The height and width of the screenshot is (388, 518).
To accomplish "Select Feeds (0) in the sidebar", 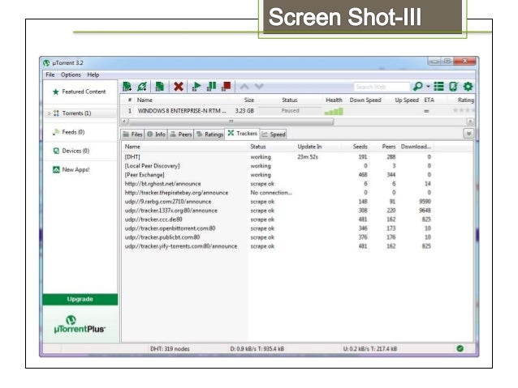I will click(80, 132).
